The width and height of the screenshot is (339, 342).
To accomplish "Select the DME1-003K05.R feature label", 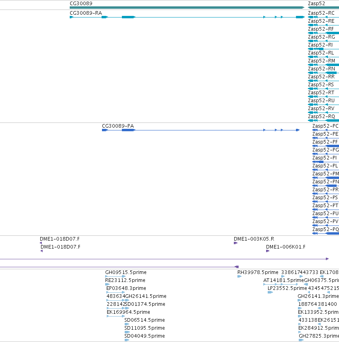I will tap(254, 239).
